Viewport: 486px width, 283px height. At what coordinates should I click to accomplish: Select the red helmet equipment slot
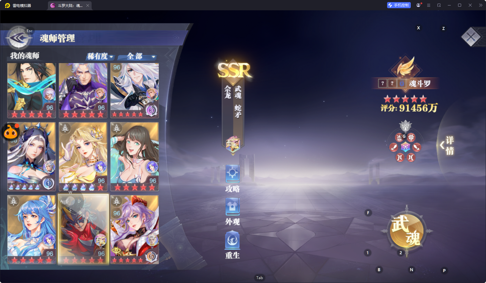coord(400,138)
